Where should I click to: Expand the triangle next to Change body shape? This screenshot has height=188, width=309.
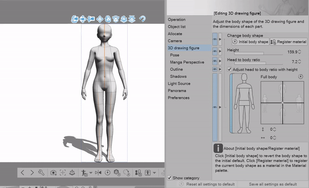coord(220,39)
